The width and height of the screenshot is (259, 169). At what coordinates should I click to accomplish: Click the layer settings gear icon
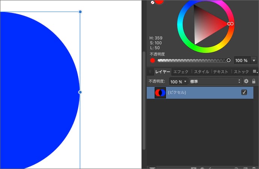point(246,81)
